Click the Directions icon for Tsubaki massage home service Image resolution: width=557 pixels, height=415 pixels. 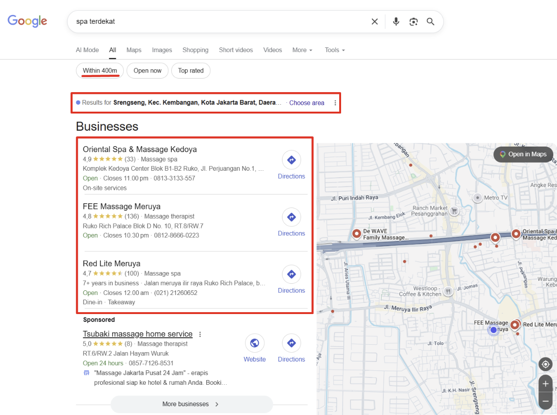291,343
